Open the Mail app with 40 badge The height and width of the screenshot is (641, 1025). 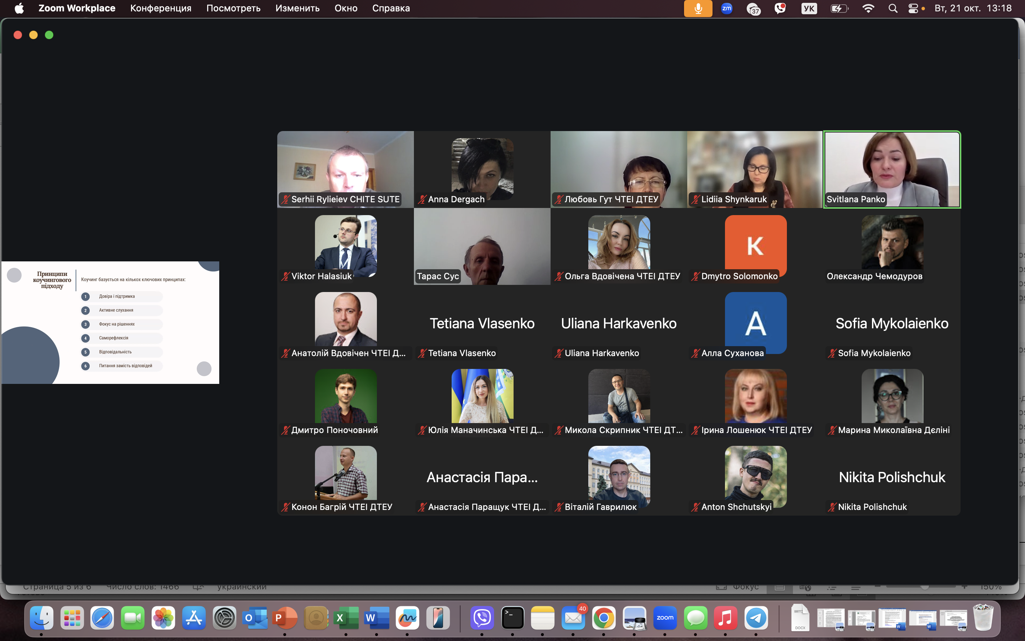(573, 618)
